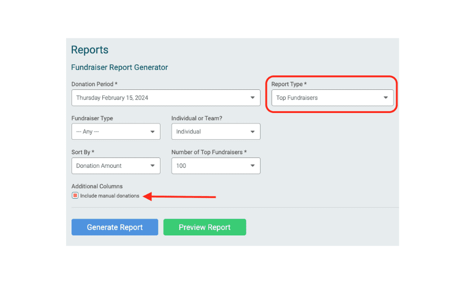Open the Donation Period dropdown
This screenshot has width=465, height=284.
pyautogui.click(x=166, y=98)
